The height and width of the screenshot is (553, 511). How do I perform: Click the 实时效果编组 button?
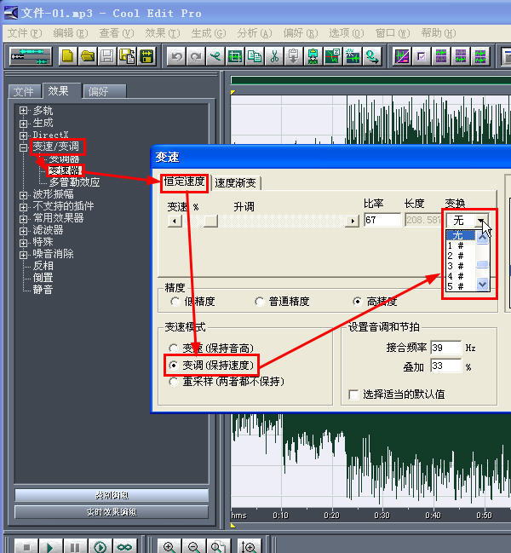pos(112,512)
